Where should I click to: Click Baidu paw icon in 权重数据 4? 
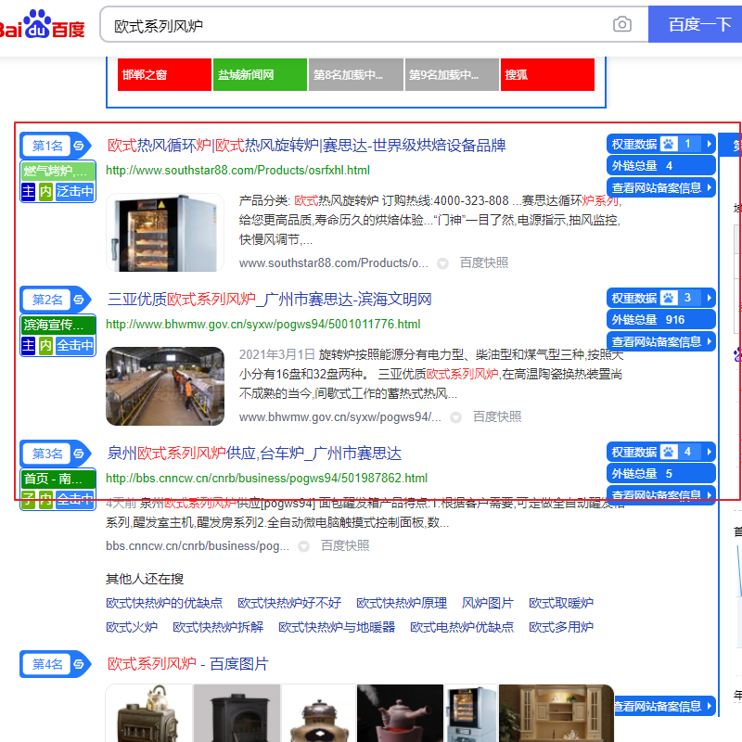tap(669, 452)
